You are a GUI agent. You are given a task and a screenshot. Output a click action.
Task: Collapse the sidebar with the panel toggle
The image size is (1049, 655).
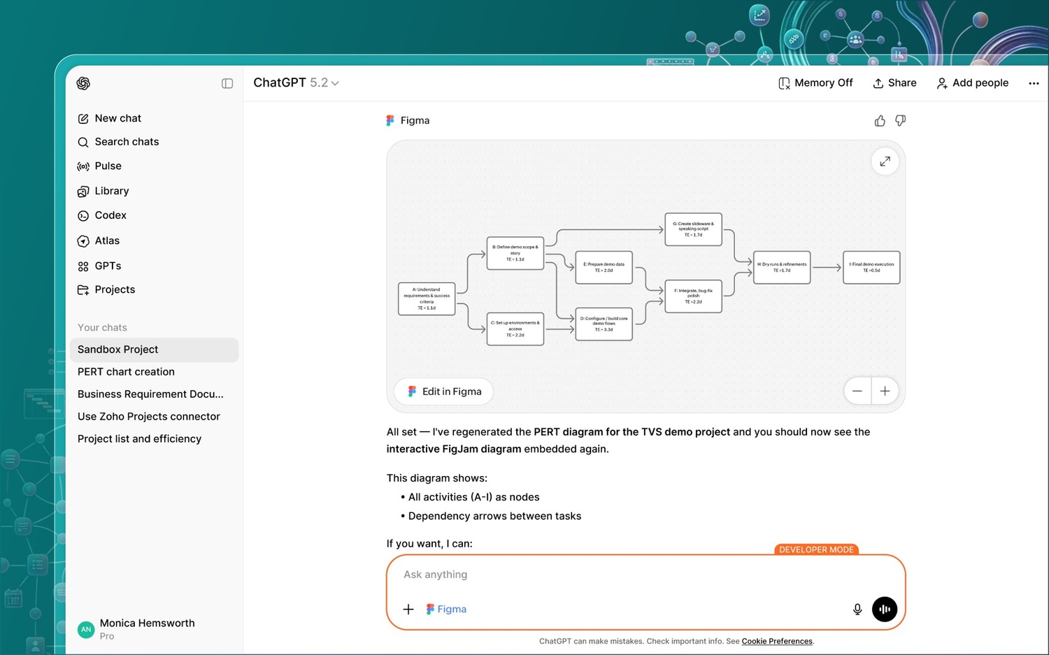[227, 83]
